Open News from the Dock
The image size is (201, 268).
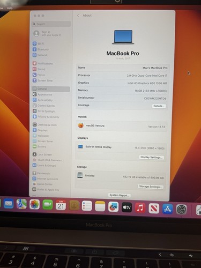(154, 209)
